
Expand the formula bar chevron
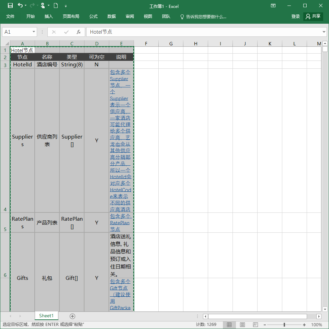[324, 32]
